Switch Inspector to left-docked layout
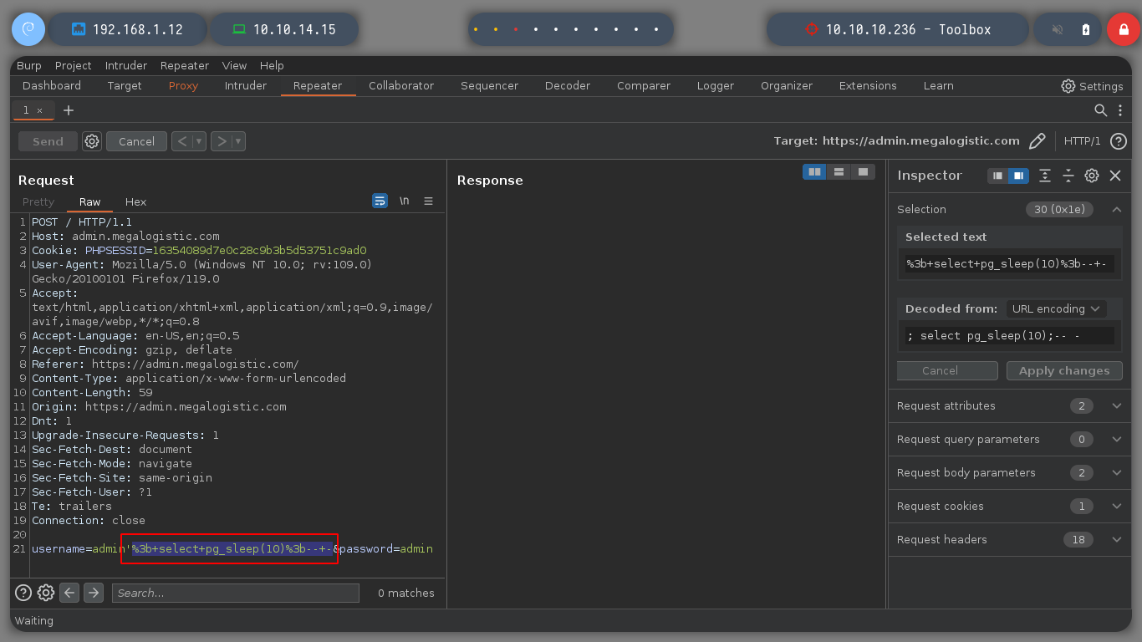1142x642 pixels. click(x=997, y=176)
